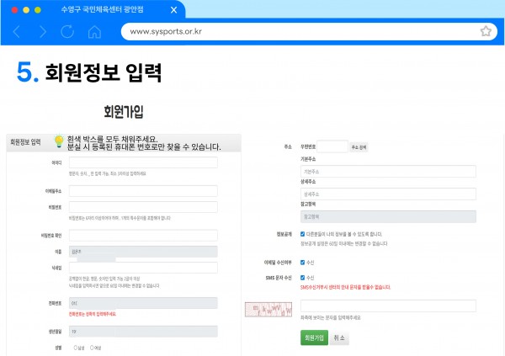505x356 pixels.
Task: Bookmark page with the star icon
Action: [x=486, y=31]
